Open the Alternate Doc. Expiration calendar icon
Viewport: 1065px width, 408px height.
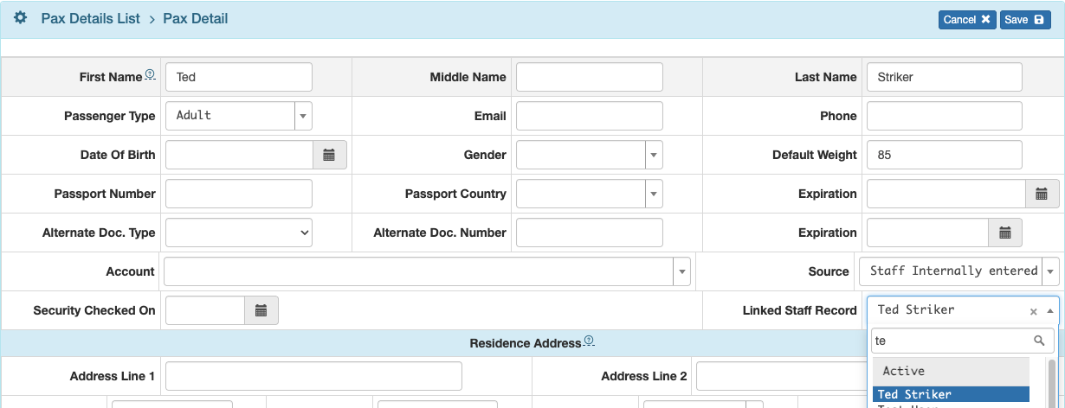pyautogui.click(x=1005, y=233)
